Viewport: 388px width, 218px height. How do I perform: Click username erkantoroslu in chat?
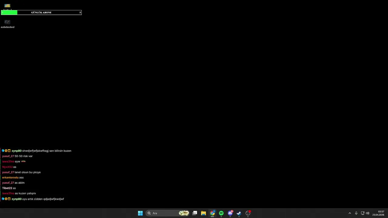click(x=10, y=177)
